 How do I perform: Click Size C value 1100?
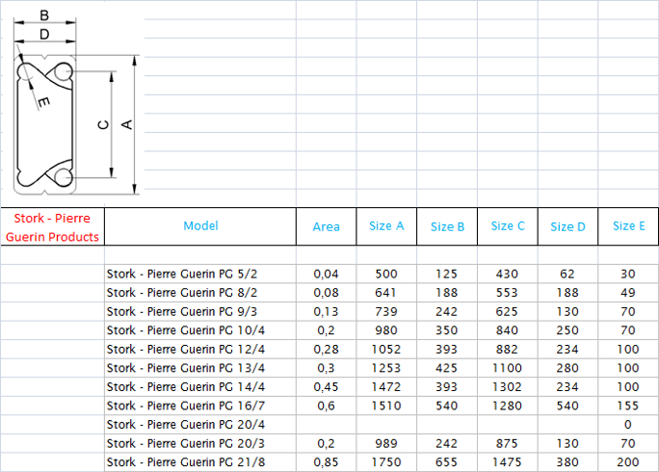click(507, 368)
